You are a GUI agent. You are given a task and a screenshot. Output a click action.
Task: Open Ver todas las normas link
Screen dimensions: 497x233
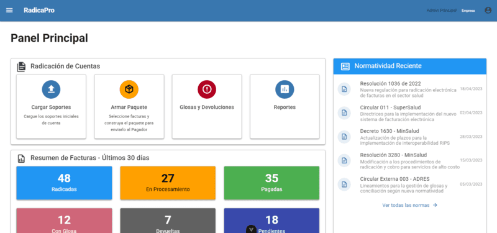[x=409, y=205]
